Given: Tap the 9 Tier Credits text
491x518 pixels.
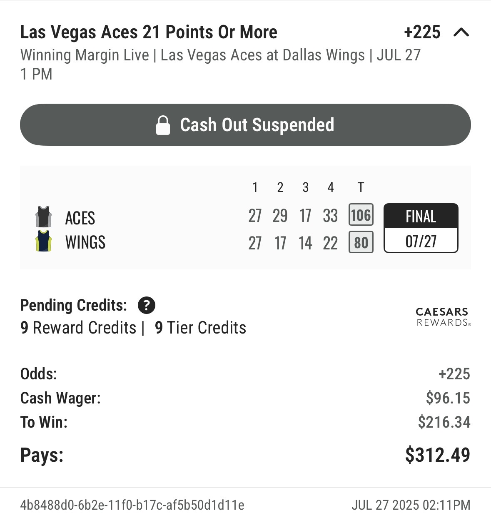Looking at the screenshot, I should [200, 328].
